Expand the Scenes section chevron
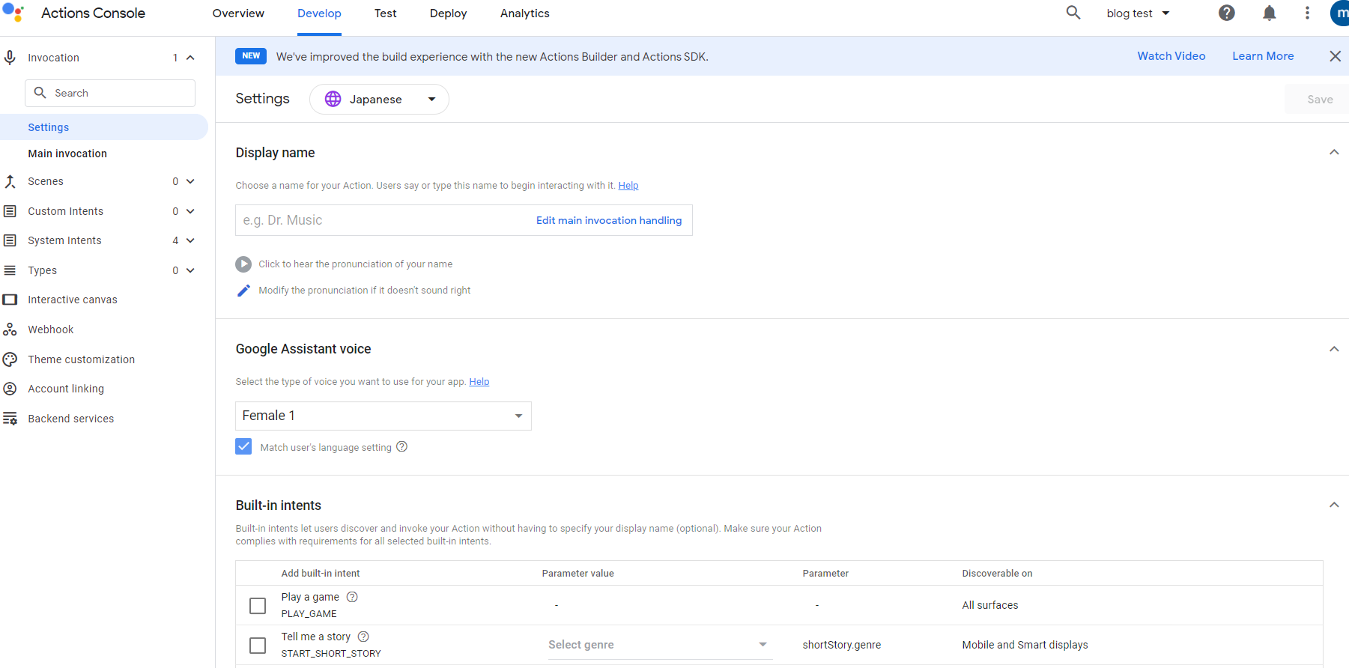The width and height of the screenshot is (1349, 668). click(190, 181)
